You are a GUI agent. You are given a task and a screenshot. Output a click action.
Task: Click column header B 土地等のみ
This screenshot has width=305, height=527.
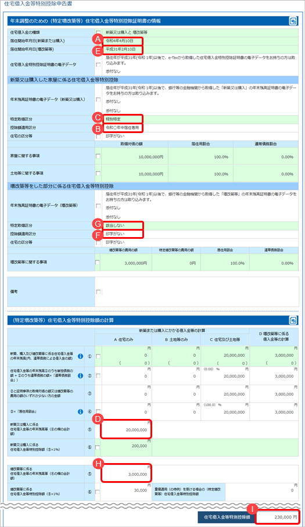pos(177,339)
